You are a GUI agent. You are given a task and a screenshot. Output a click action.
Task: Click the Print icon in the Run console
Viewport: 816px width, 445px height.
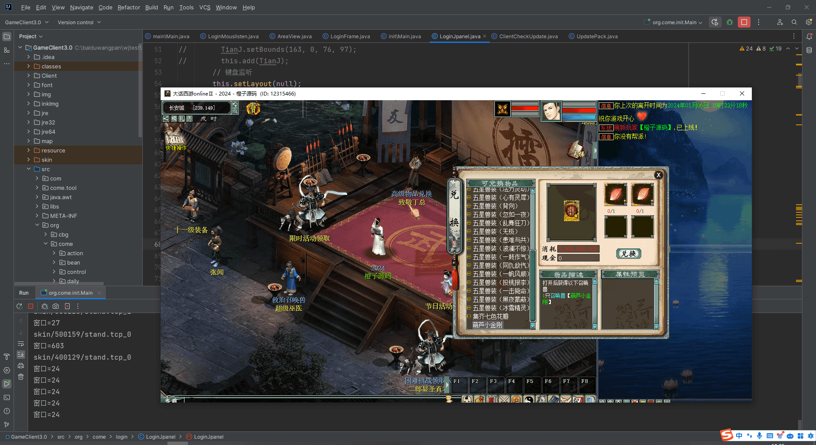coord(21,366)
